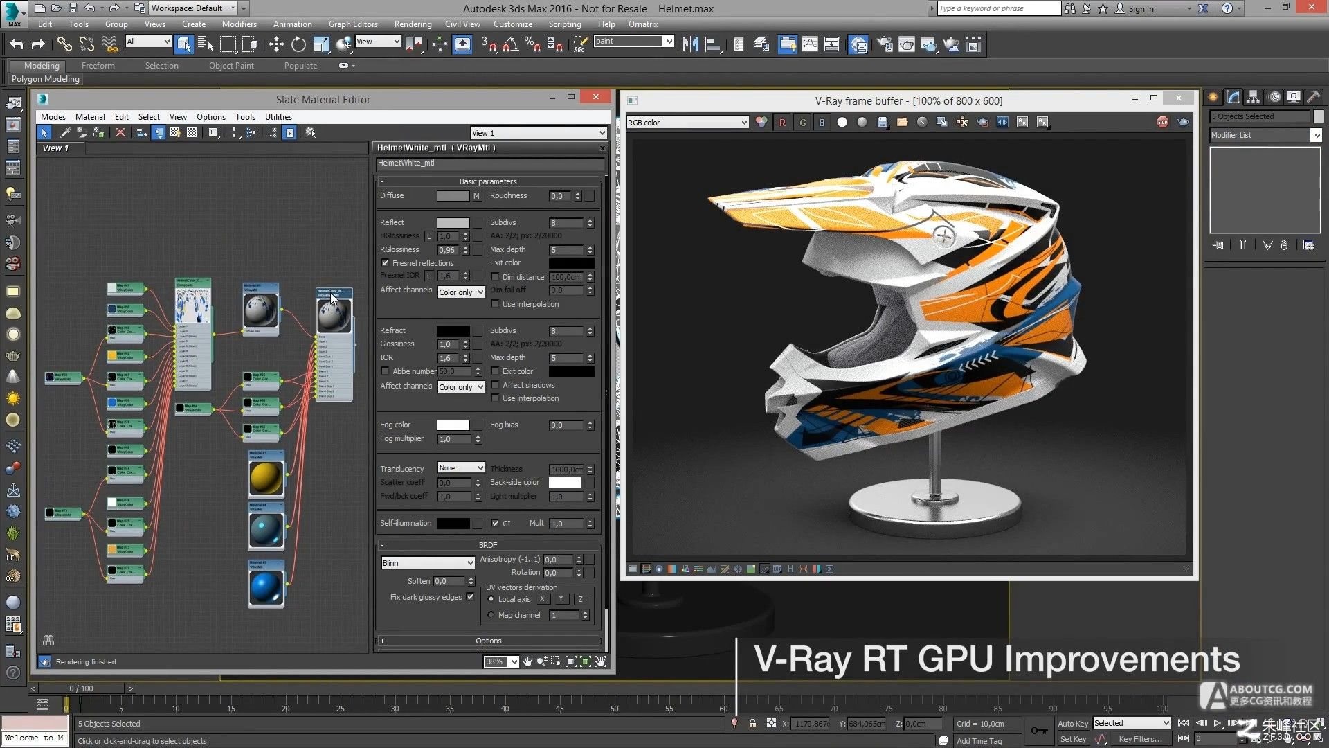
Task: Click the Fog color swatch
Action: click(453, 425)
